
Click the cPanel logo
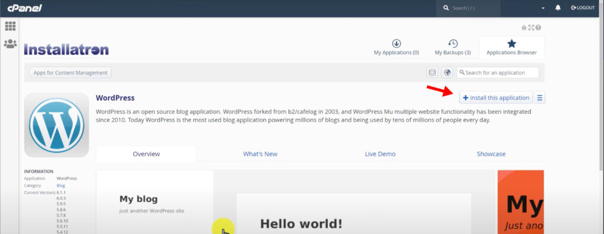click(x=25, y=8)
